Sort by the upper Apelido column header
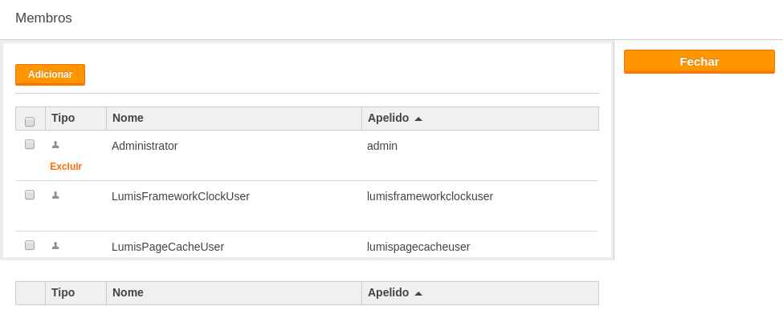The height and width of the screenshot is (318, 783). [388, 118]
